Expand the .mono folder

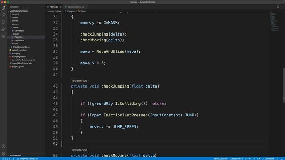(x=15, y=18)
